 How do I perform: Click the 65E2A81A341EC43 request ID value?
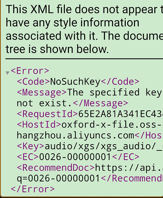click(121, 114)
